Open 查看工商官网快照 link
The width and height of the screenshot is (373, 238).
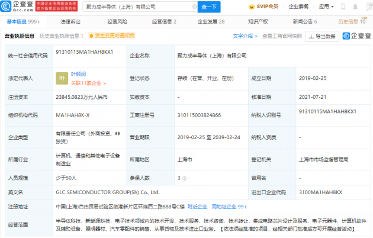pyautogui.click(x=282, y=36)
